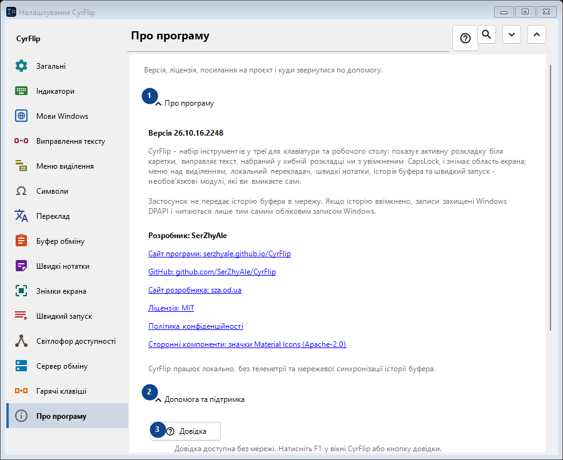
Task: Open the Сайт програми link
Action: tap(220, 254)
